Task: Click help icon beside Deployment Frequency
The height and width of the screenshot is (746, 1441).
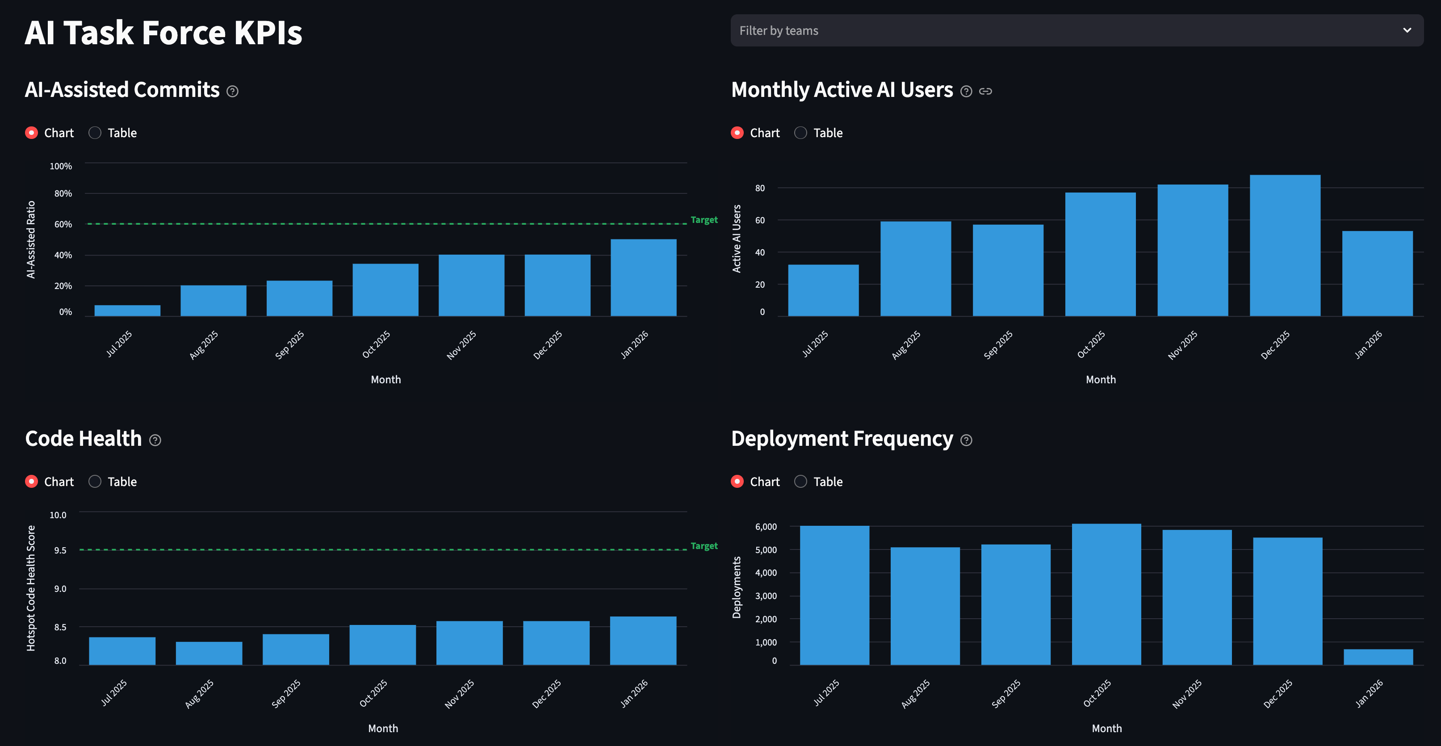Action: pyautogui.click(x=966, y=440)
